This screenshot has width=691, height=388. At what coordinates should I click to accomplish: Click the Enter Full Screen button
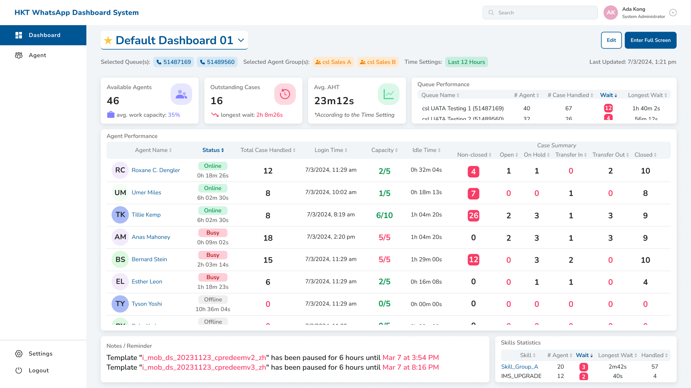(x=650, y=40)
